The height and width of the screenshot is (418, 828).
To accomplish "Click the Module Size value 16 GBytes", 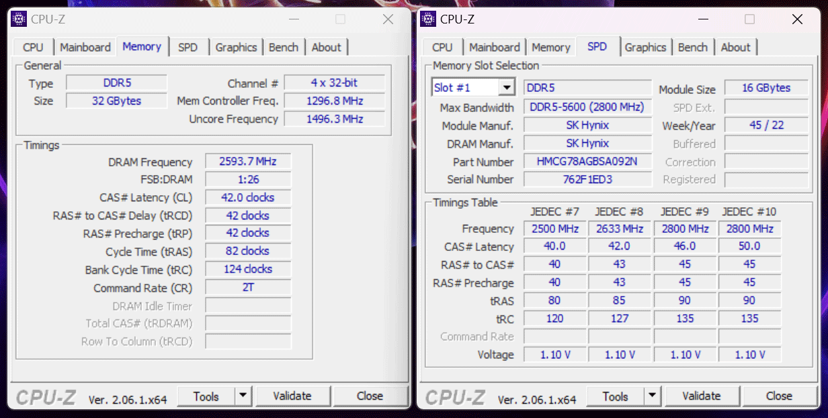I will (x=766, y=88).
